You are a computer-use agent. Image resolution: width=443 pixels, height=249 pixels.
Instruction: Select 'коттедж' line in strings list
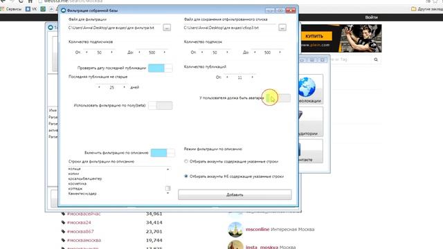[x=75, y=189]
